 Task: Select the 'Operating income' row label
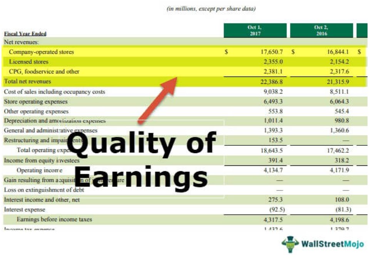40,170
